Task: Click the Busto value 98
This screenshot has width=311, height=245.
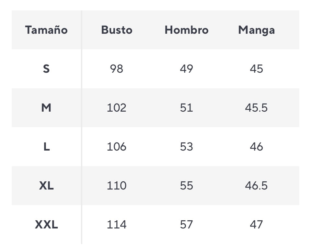Action: (117, 69)
